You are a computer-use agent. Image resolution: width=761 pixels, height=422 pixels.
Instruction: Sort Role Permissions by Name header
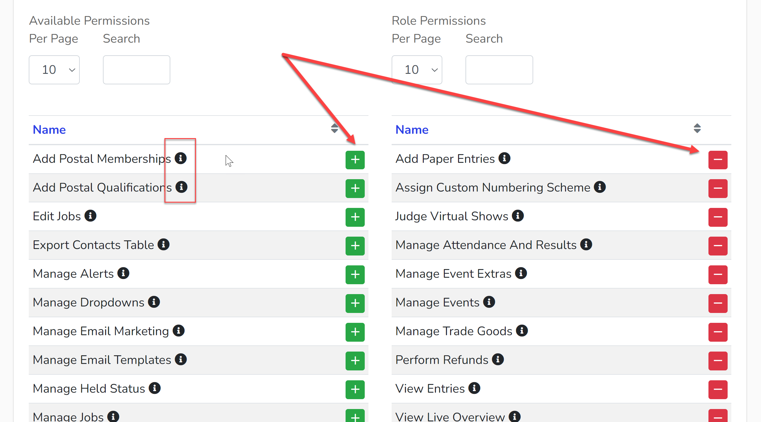[x=412, y=130]
